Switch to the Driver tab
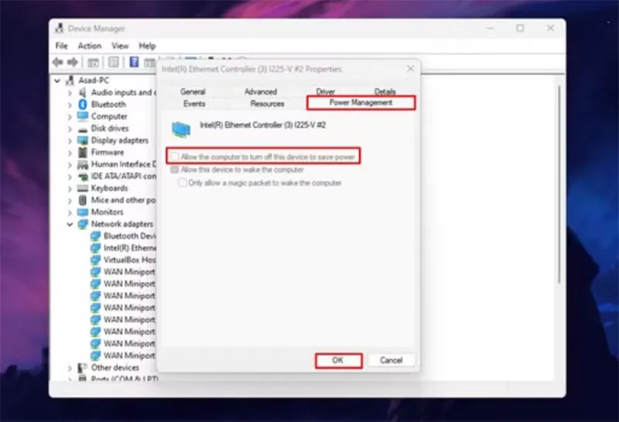This screenshot has height=422, width=619. tap(325, 91)
